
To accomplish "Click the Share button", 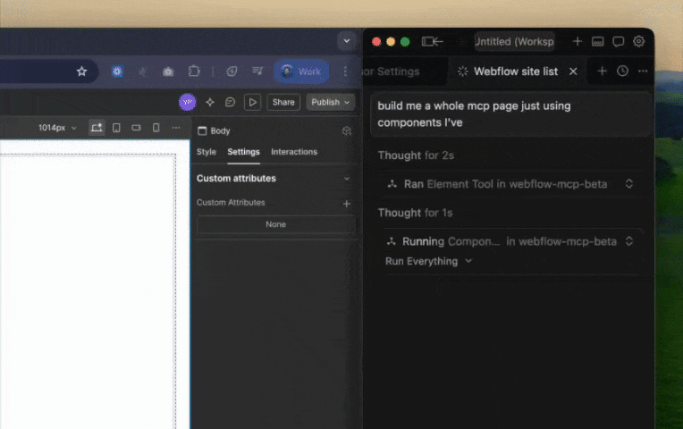I will (x=283, y=103).
